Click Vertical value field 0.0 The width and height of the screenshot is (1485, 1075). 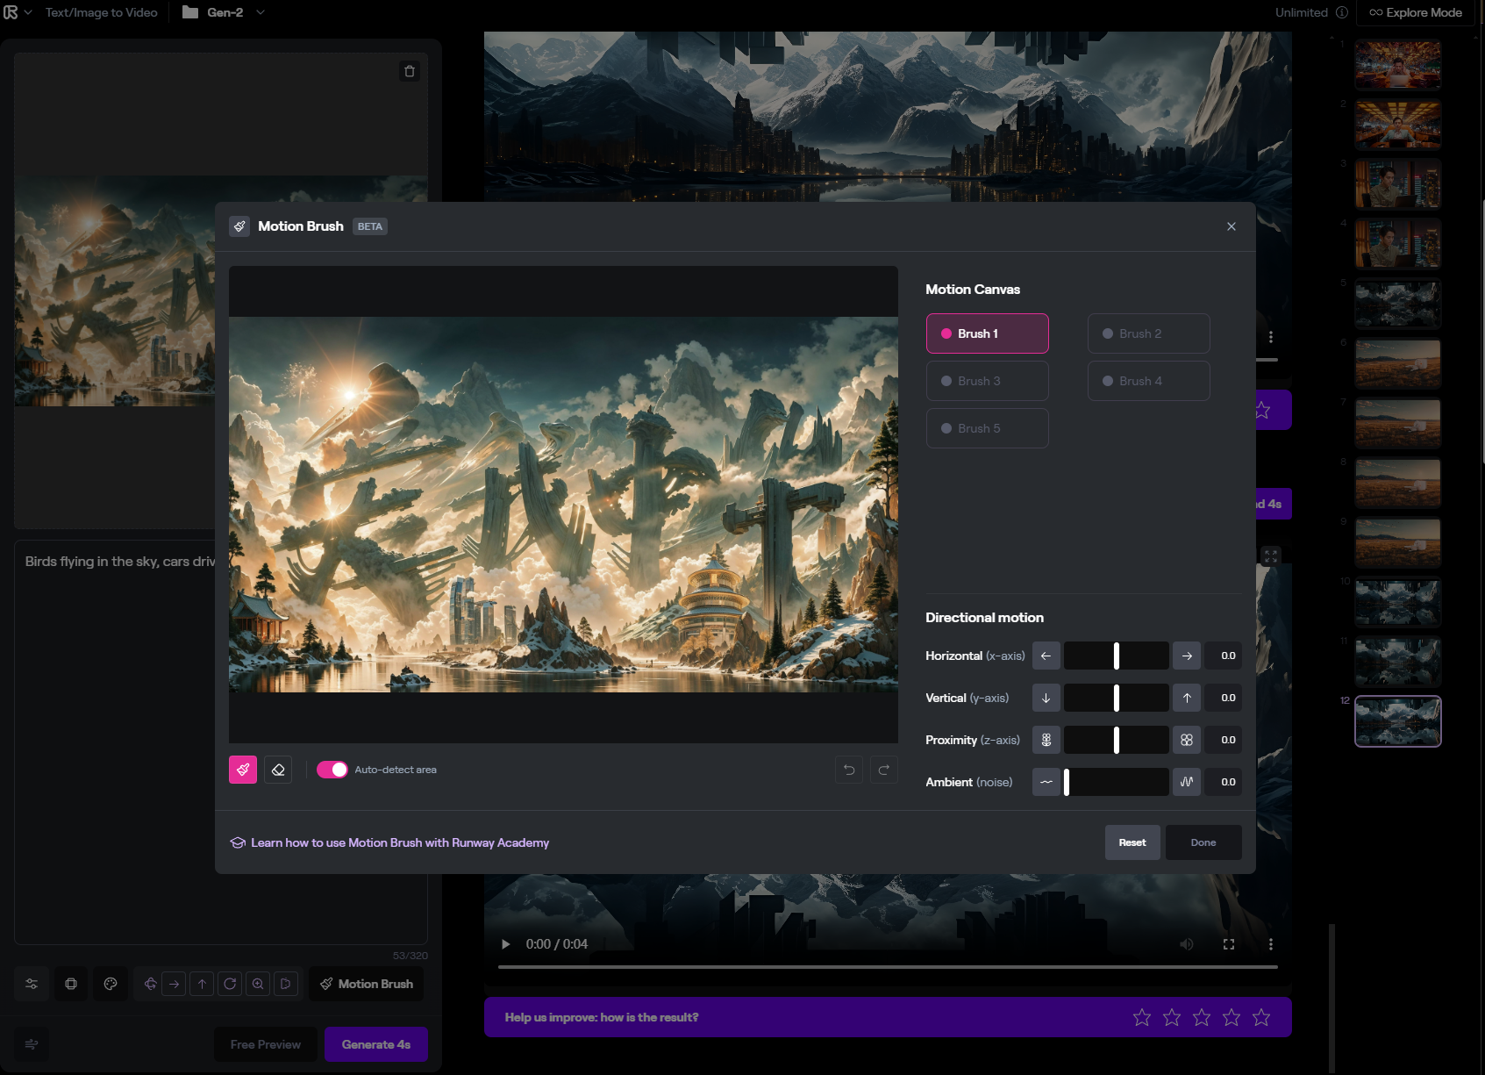tap(1224, 698)
